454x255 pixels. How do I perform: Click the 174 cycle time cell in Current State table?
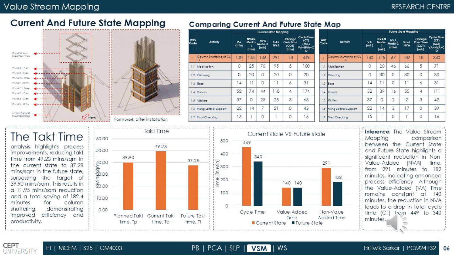coord(306,91)
